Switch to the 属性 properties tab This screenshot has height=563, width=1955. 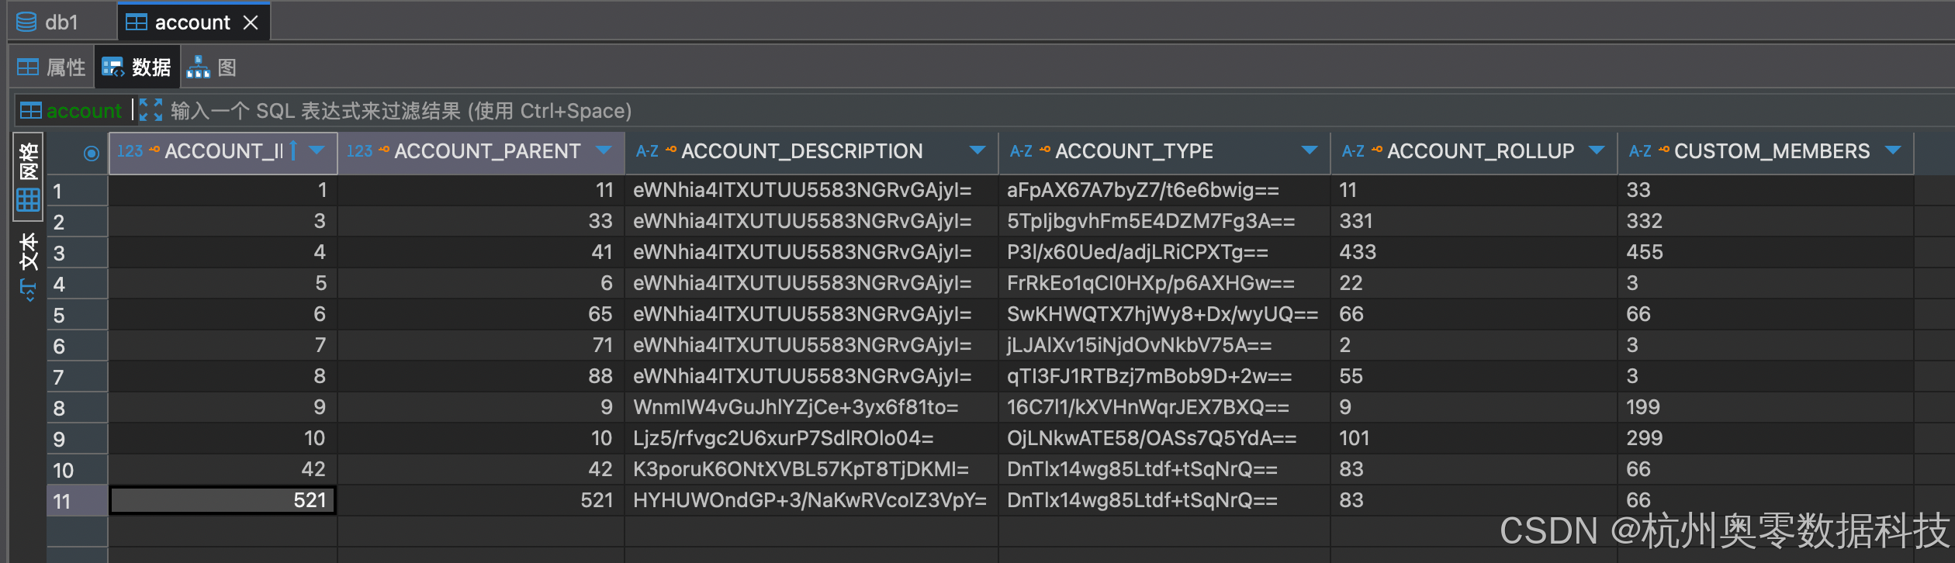51,67
